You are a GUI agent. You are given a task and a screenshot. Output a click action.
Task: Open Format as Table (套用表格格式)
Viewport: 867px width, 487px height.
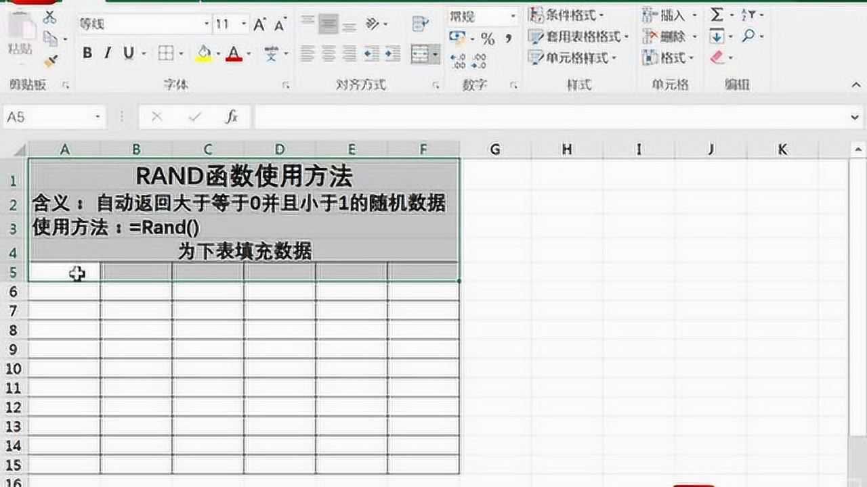tap(580, 36)
